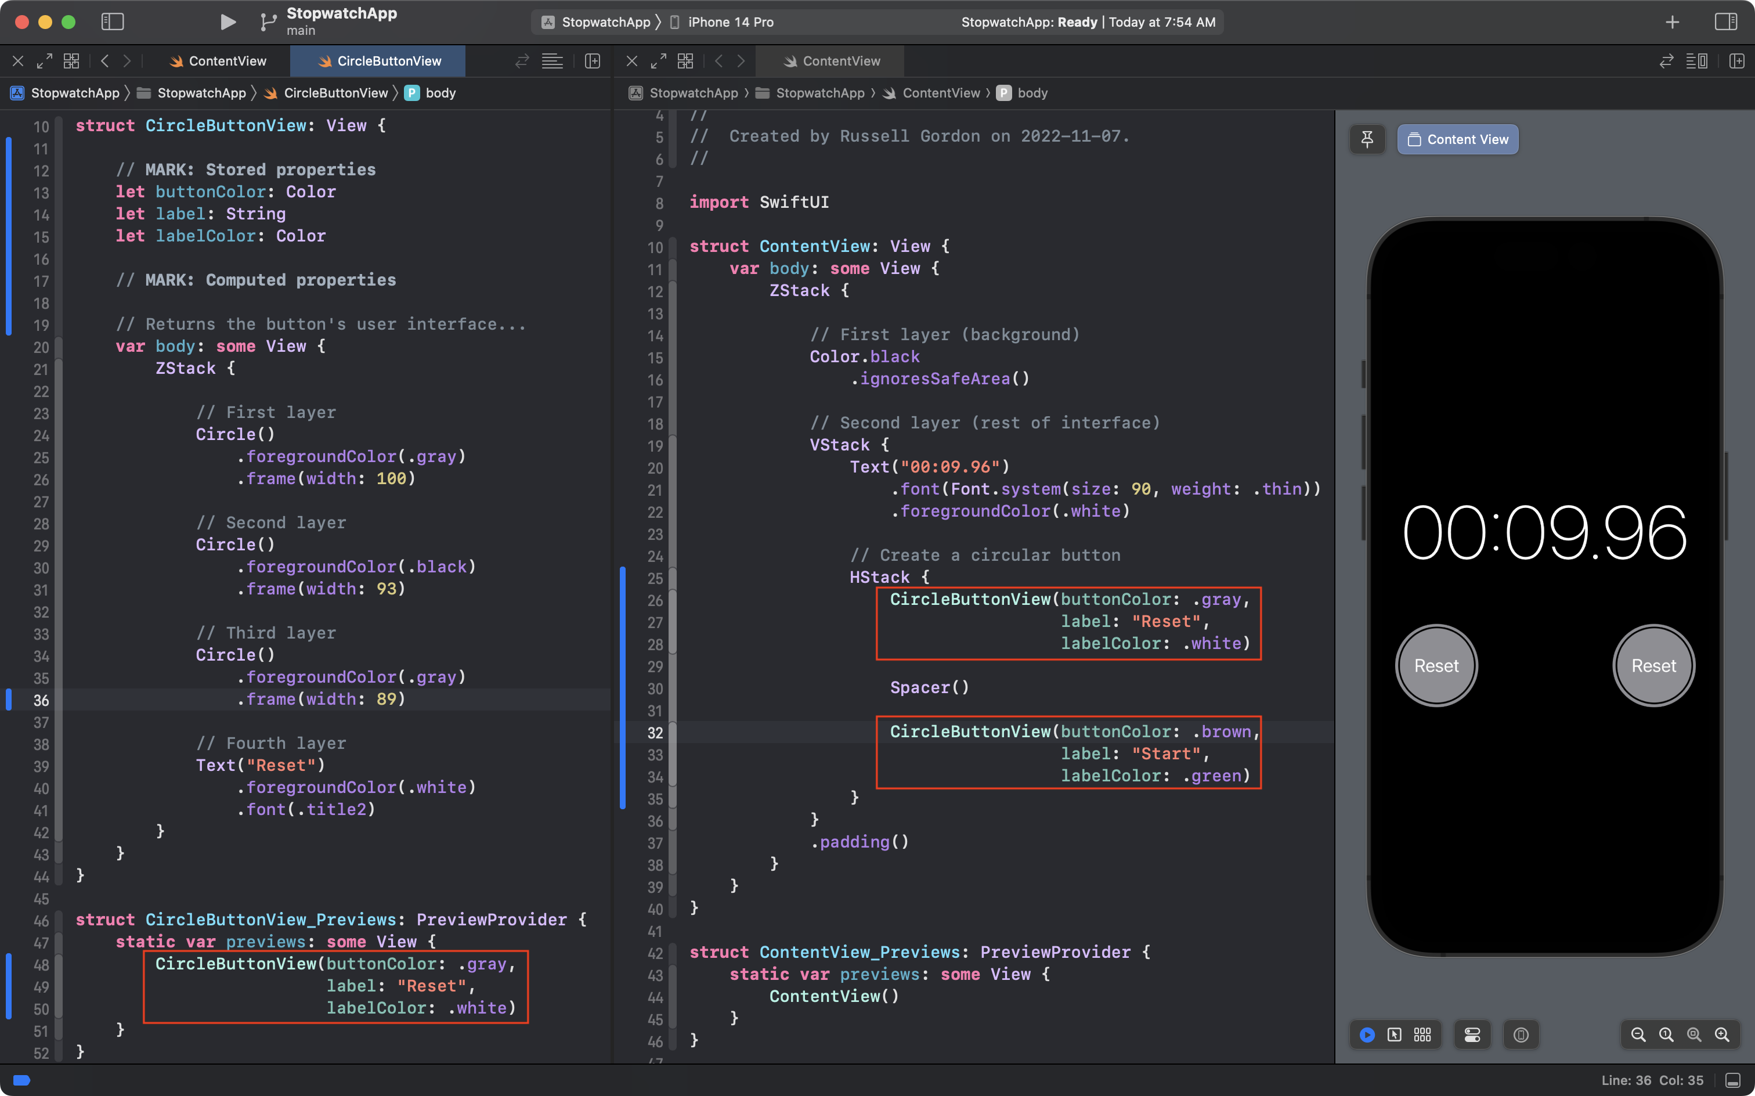Image resolution: width=1755 pixels, height=1096 pixels.
Task: Open canvas device settings
Action: (1472, 1034)
